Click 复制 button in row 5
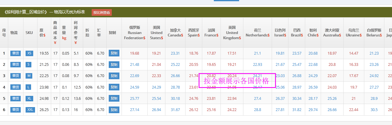The width and height of the screenshot is (392, 125). click(x=114, y=98)
